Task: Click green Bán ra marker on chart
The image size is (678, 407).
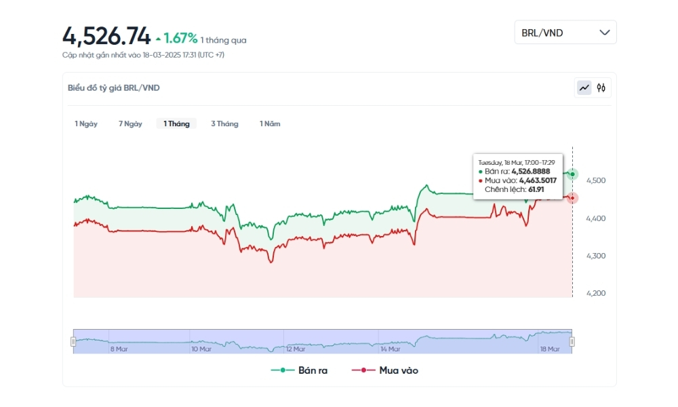Action: pos(573,174)
